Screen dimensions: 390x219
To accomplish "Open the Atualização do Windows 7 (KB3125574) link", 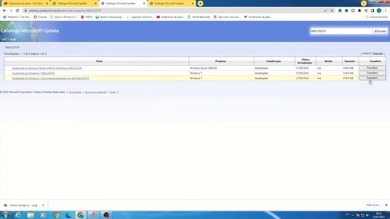I will tap(34, 73).
